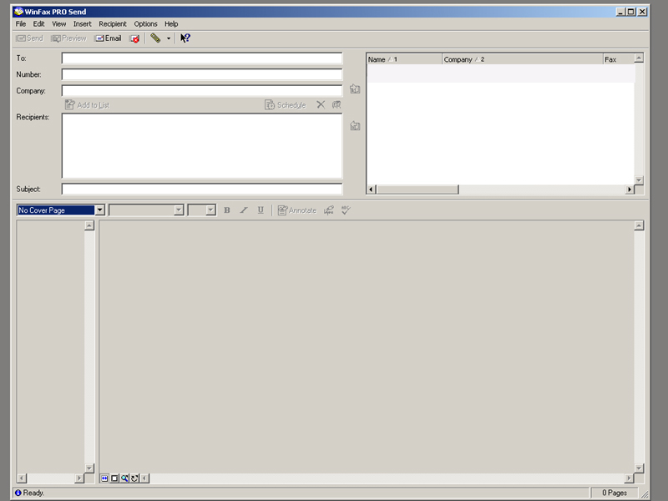Open the Help menu
The image size is (668, 501).
(x=171, y=24)
